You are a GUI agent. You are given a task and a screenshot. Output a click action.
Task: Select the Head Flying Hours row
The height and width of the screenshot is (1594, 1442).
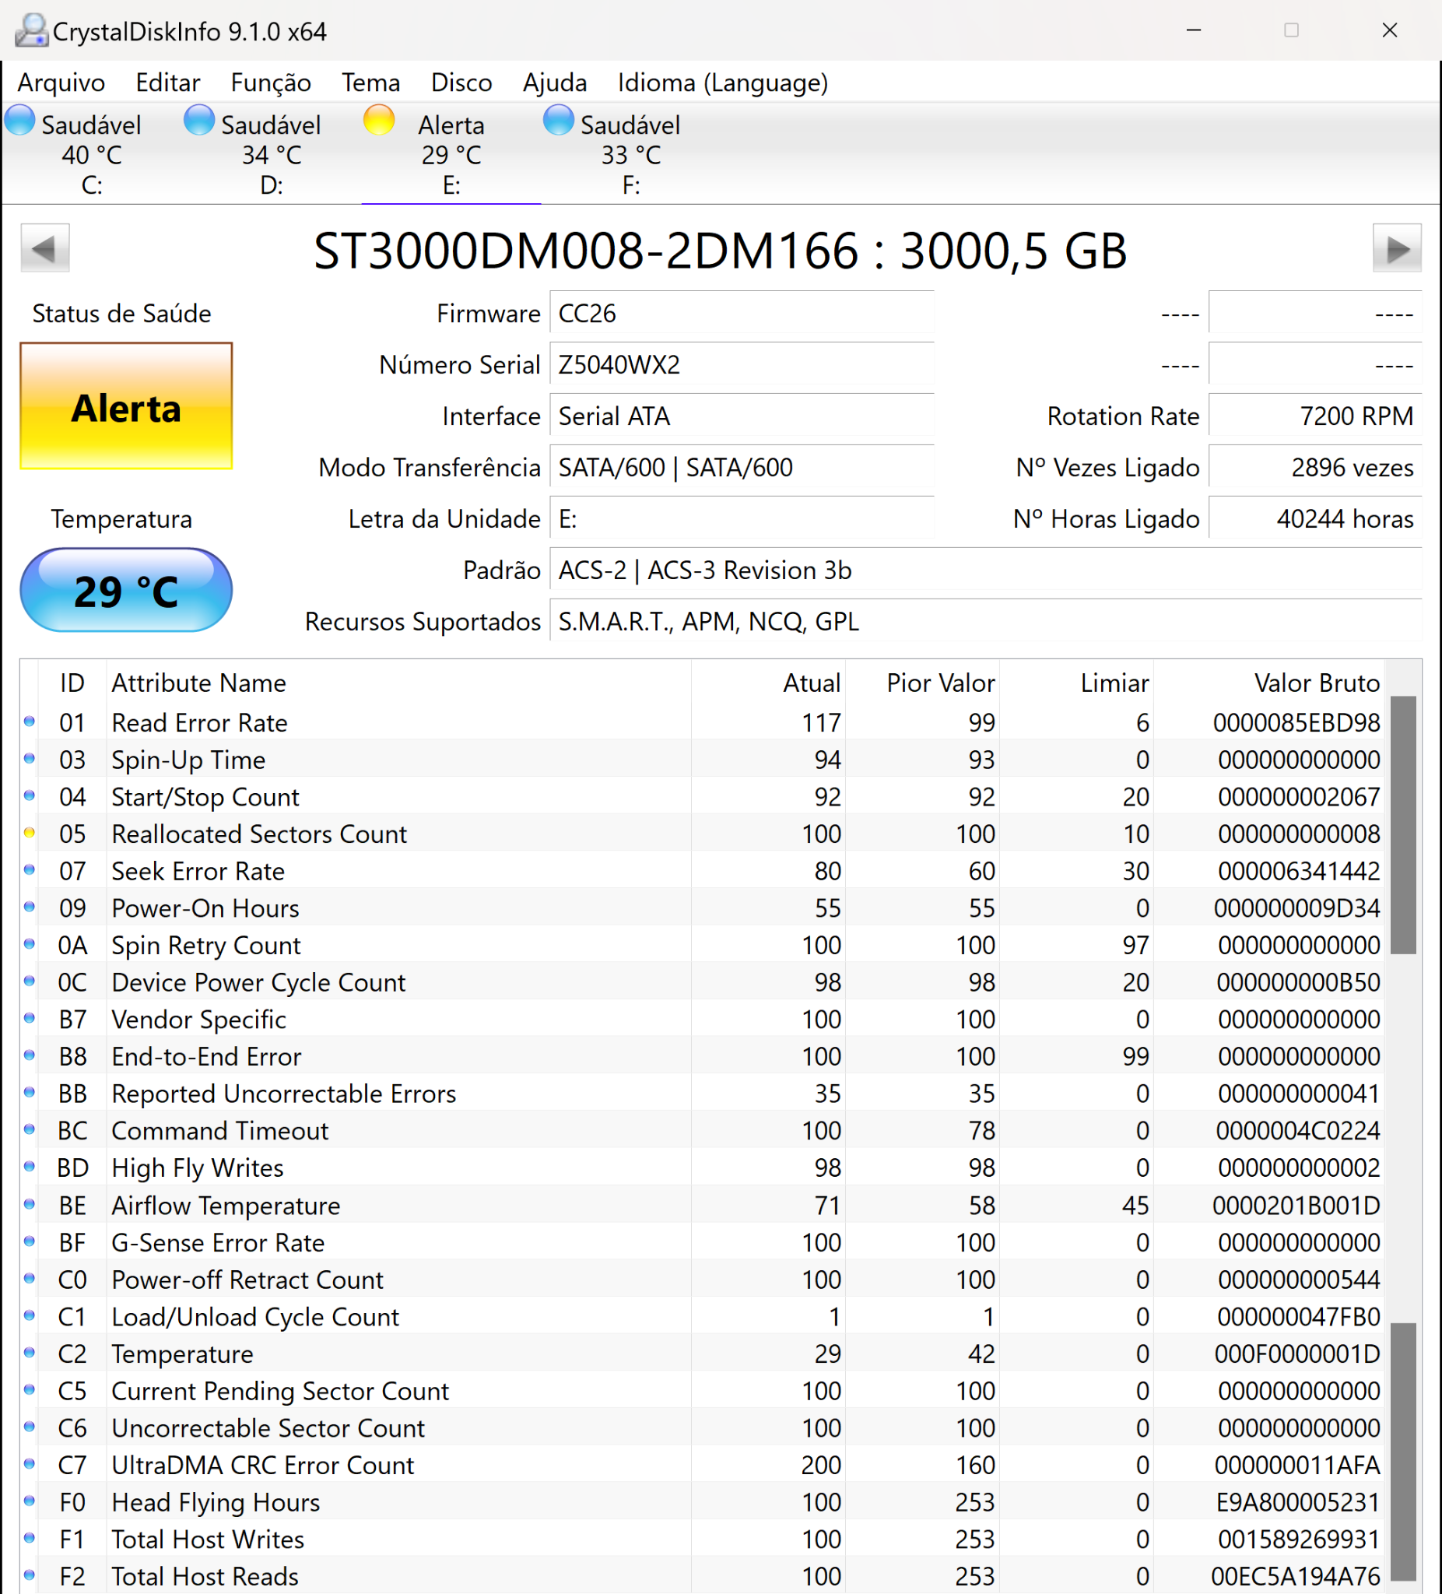pos(703,1502)
